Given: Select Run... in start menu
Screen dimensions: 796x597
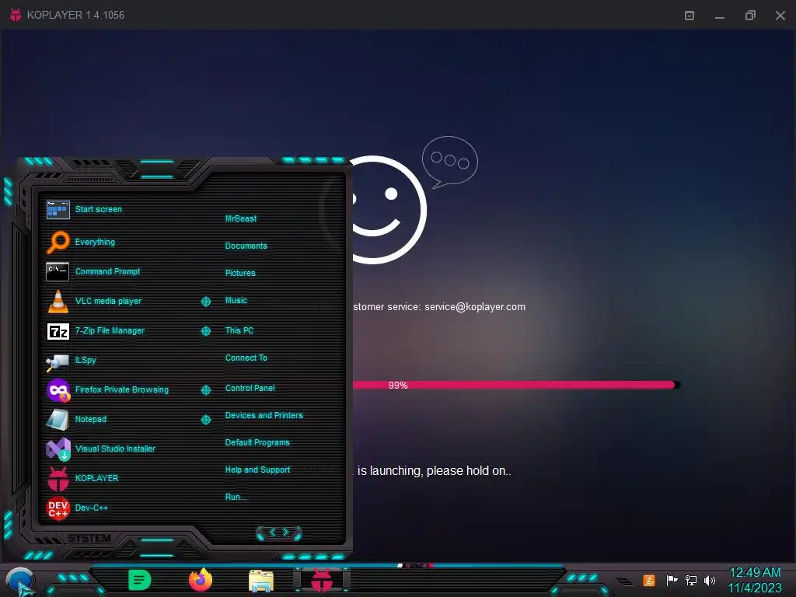Looking at the screenshot, I should coord(236,497).
